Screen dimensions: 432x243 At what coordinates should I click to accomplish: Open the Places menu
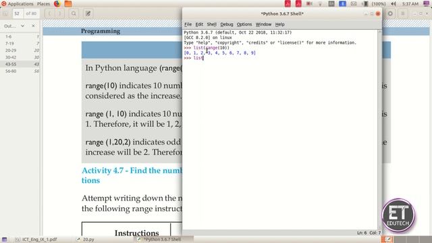(43, 4)
